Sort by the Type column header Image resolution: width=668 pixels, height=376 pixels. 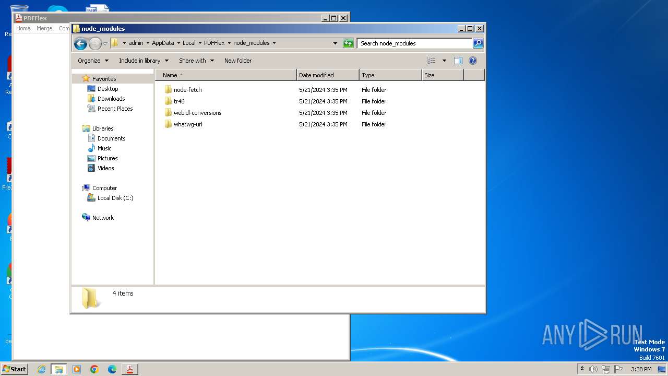pos(390,75)
